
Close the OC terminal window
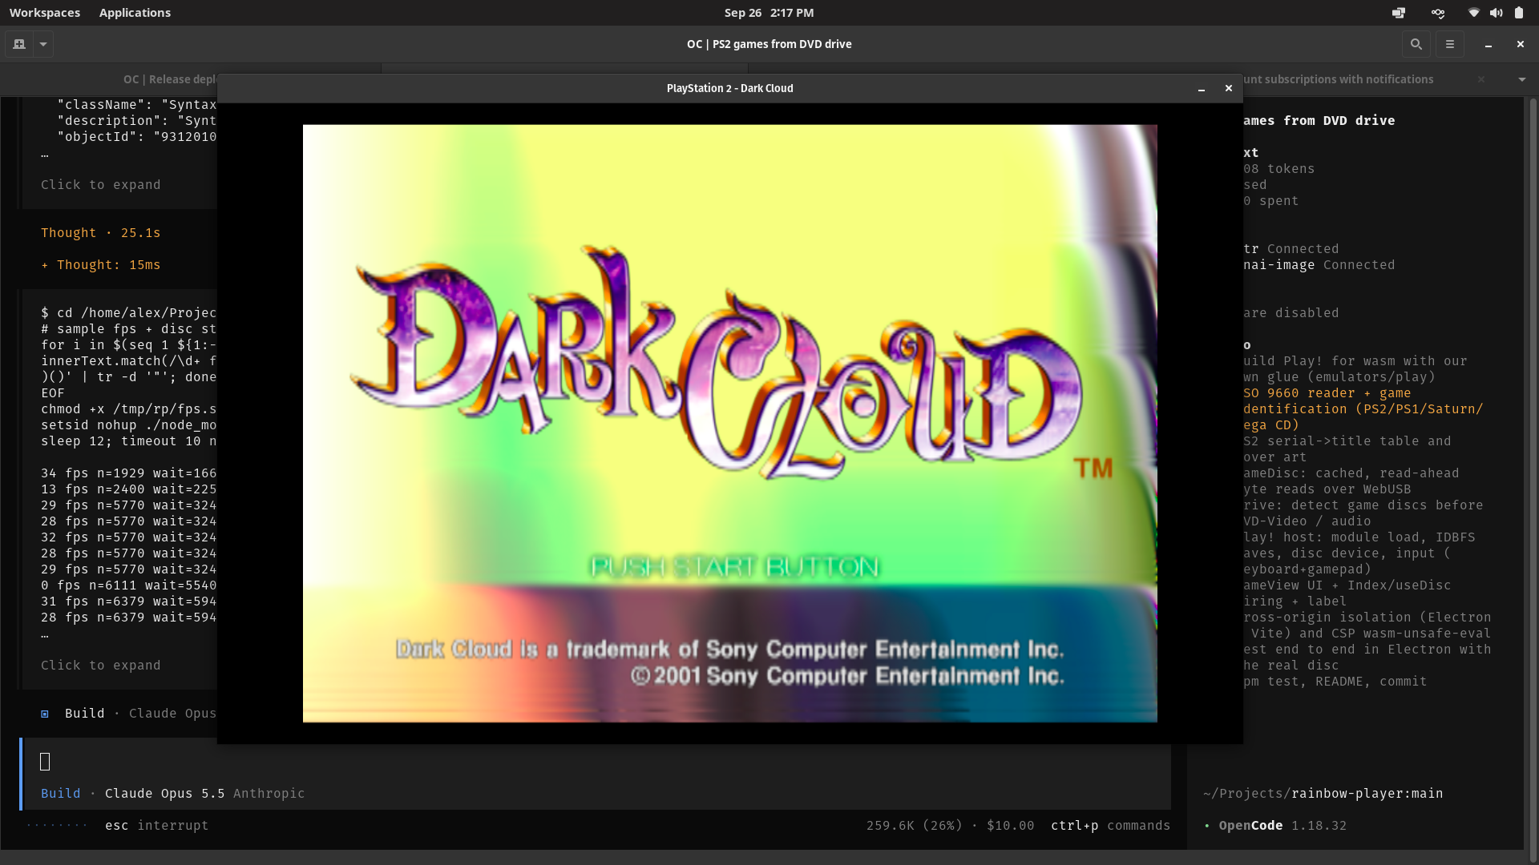pos(1521,44)
